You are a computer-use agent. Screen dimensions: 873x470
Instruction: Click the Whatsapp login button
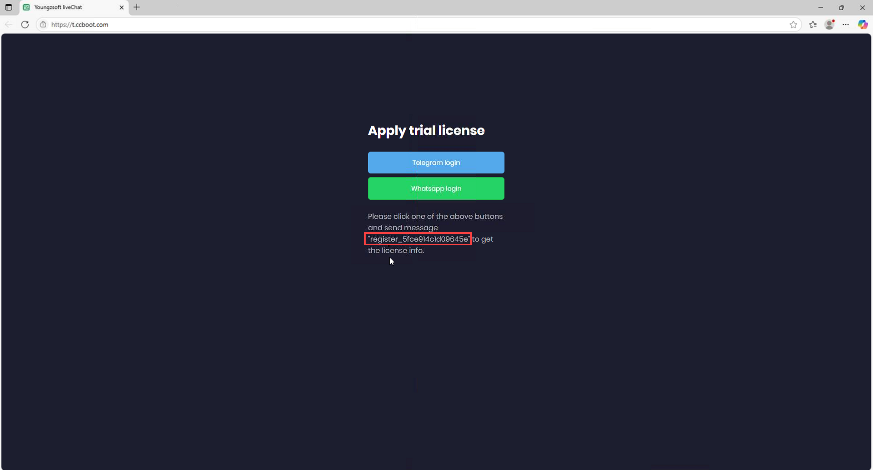point(436,188)
